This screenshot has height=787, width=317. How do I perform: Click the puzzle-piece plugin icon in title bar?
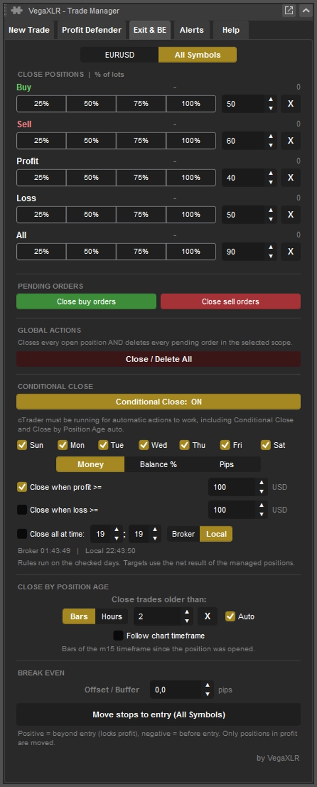[x=16, y=11]
